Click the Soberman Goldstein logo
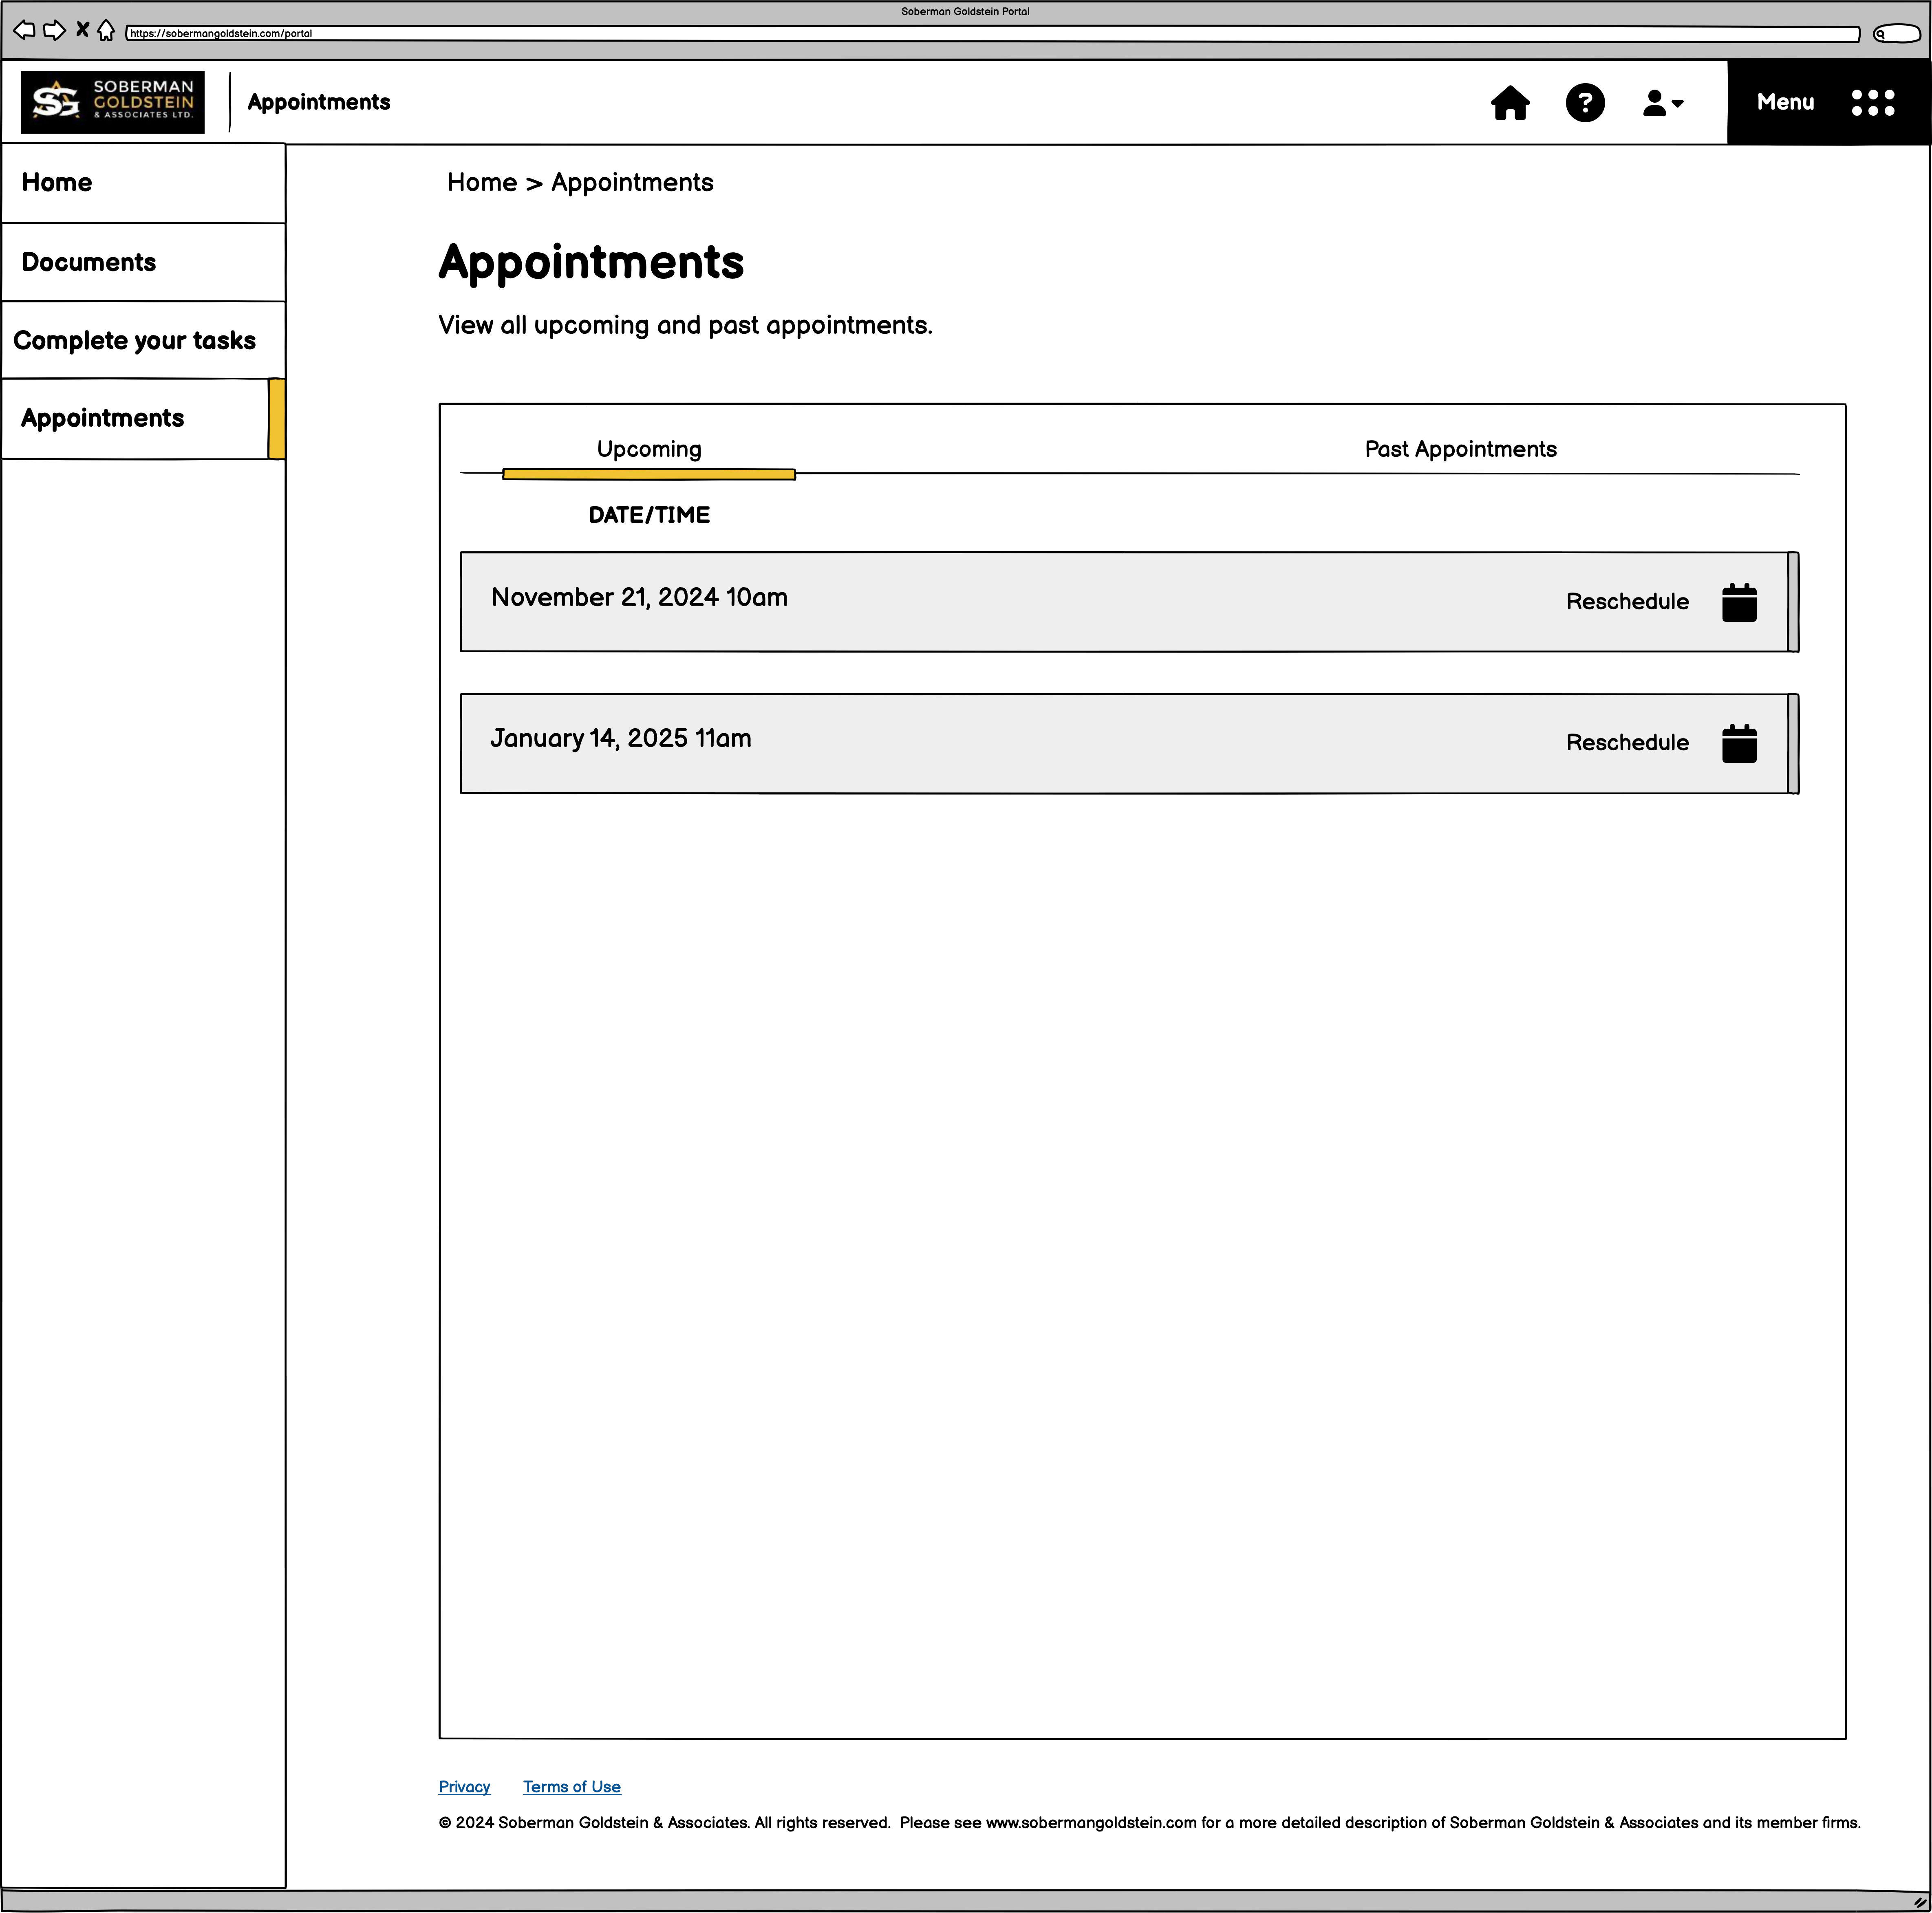 pyautogui.click(x=113, y=102)
